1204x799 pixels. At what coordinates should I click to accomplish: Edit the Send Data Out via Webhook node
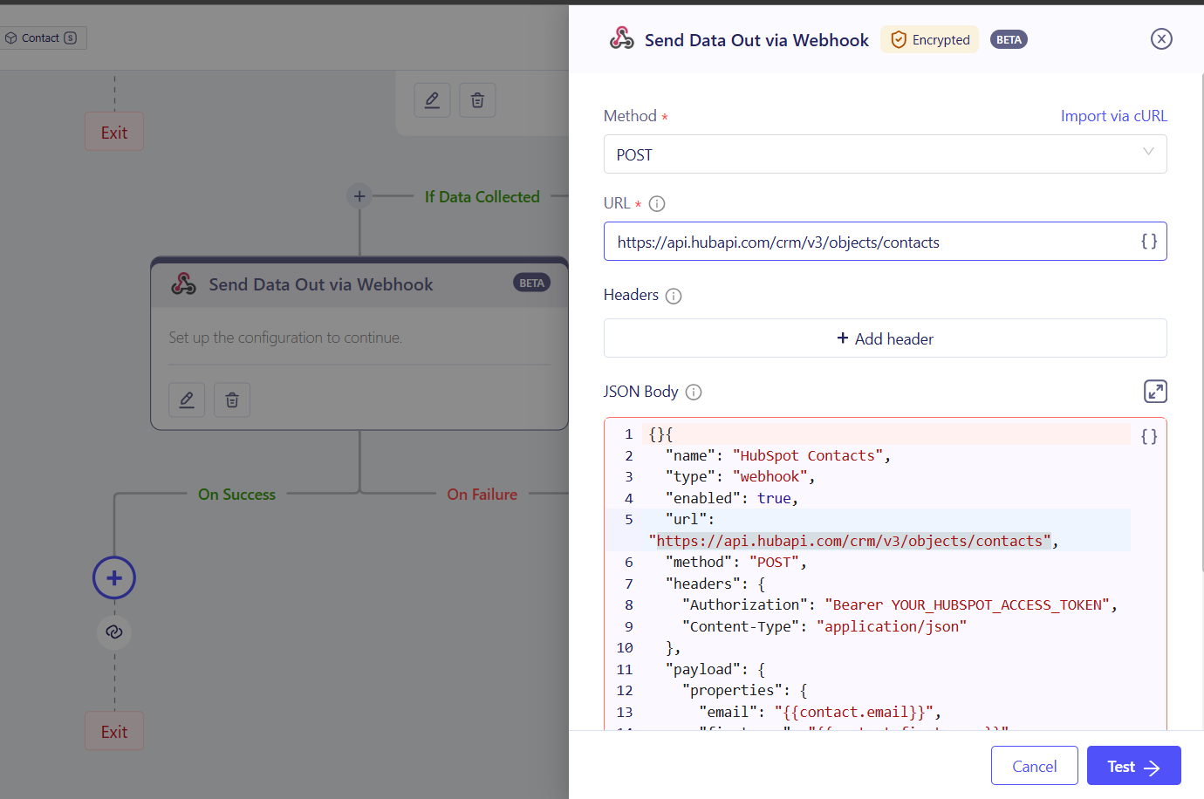[x=187, y=399]
